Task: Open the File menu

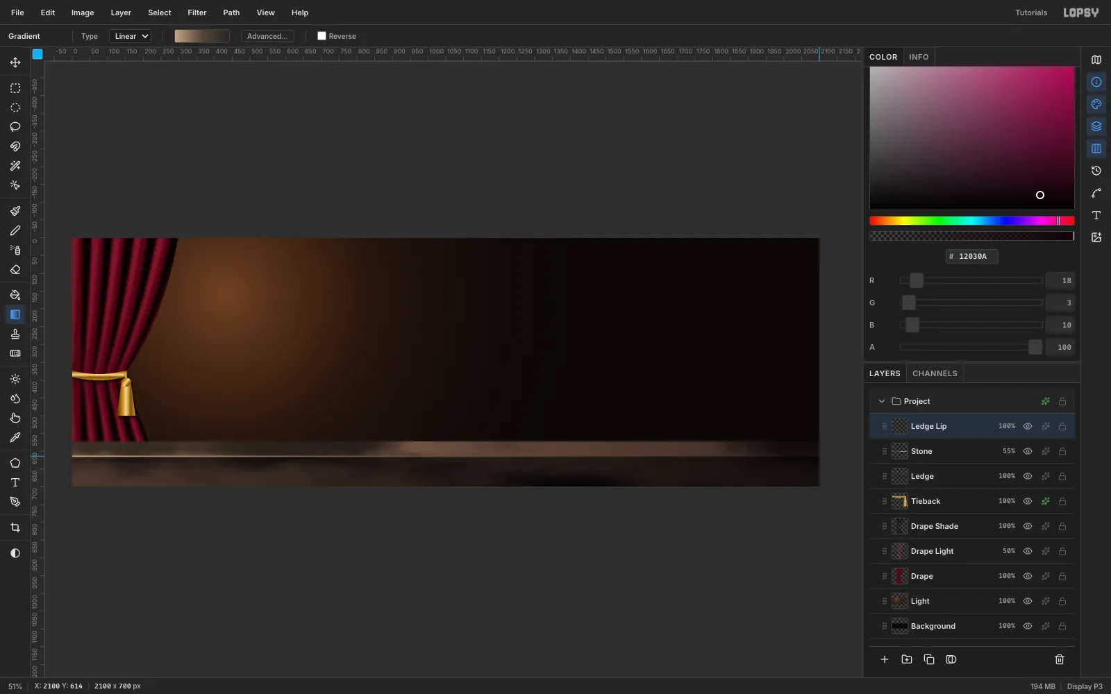Action: coord(17,12)
